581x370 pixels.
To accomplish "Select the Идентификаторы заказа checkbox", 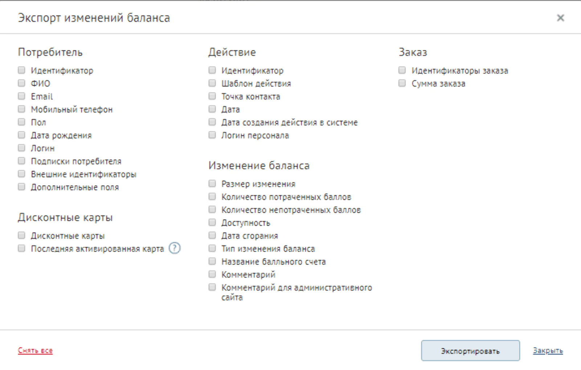I will click(402, 70).
